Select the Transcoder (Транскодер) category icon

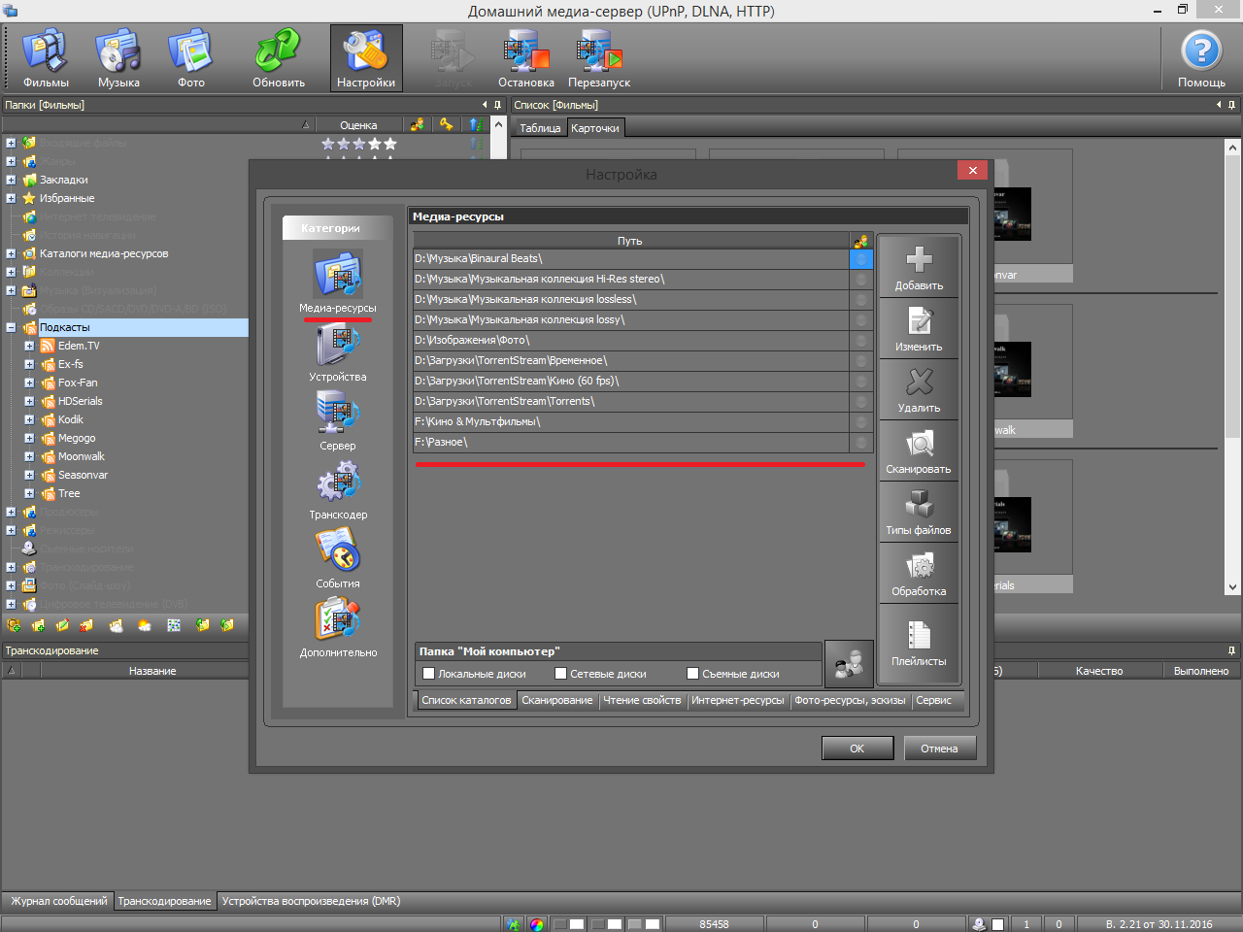pyautogui.click(x=338, y=483)
